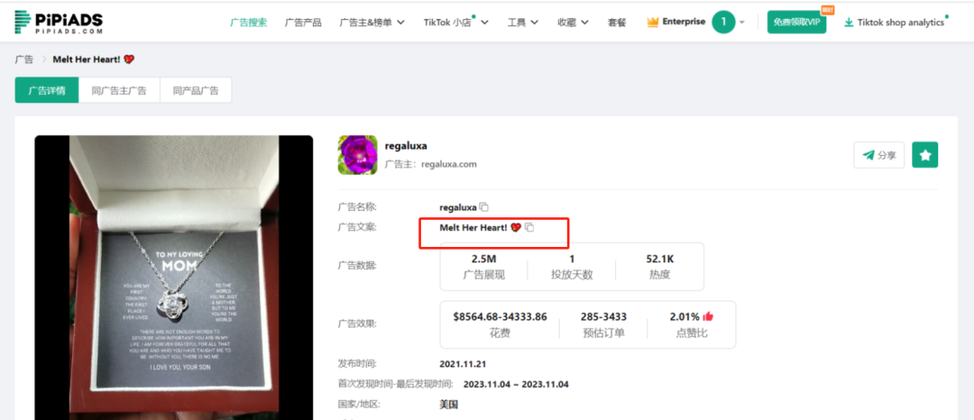Switch to the 同广告主广告 tab
Screen dimensions: 974x420
pyautogui.click(x=119, y=90)
